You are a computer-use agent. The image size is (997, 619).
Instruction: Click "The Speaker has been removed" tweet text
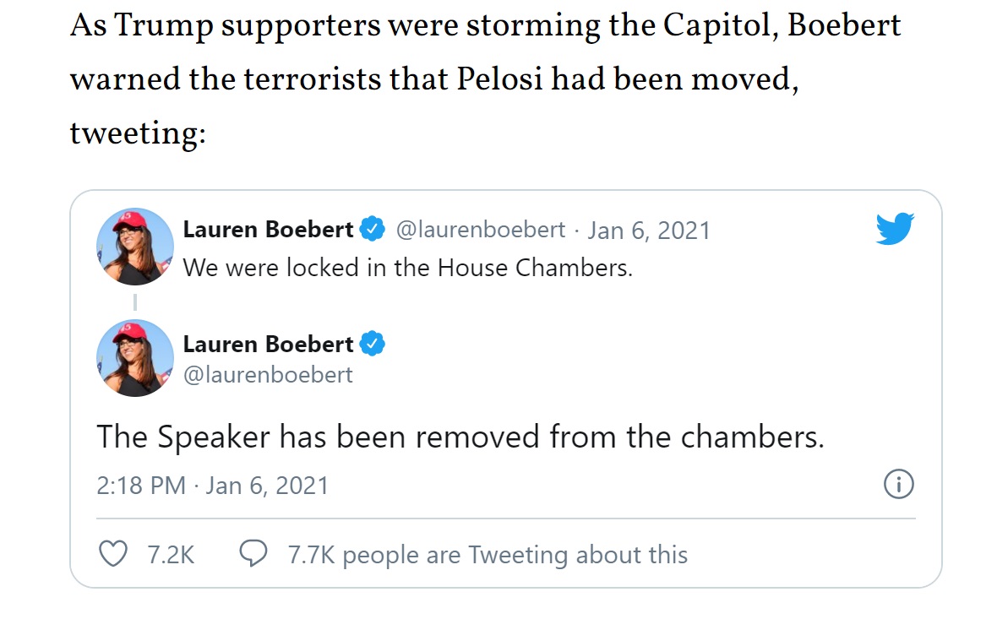460,437
